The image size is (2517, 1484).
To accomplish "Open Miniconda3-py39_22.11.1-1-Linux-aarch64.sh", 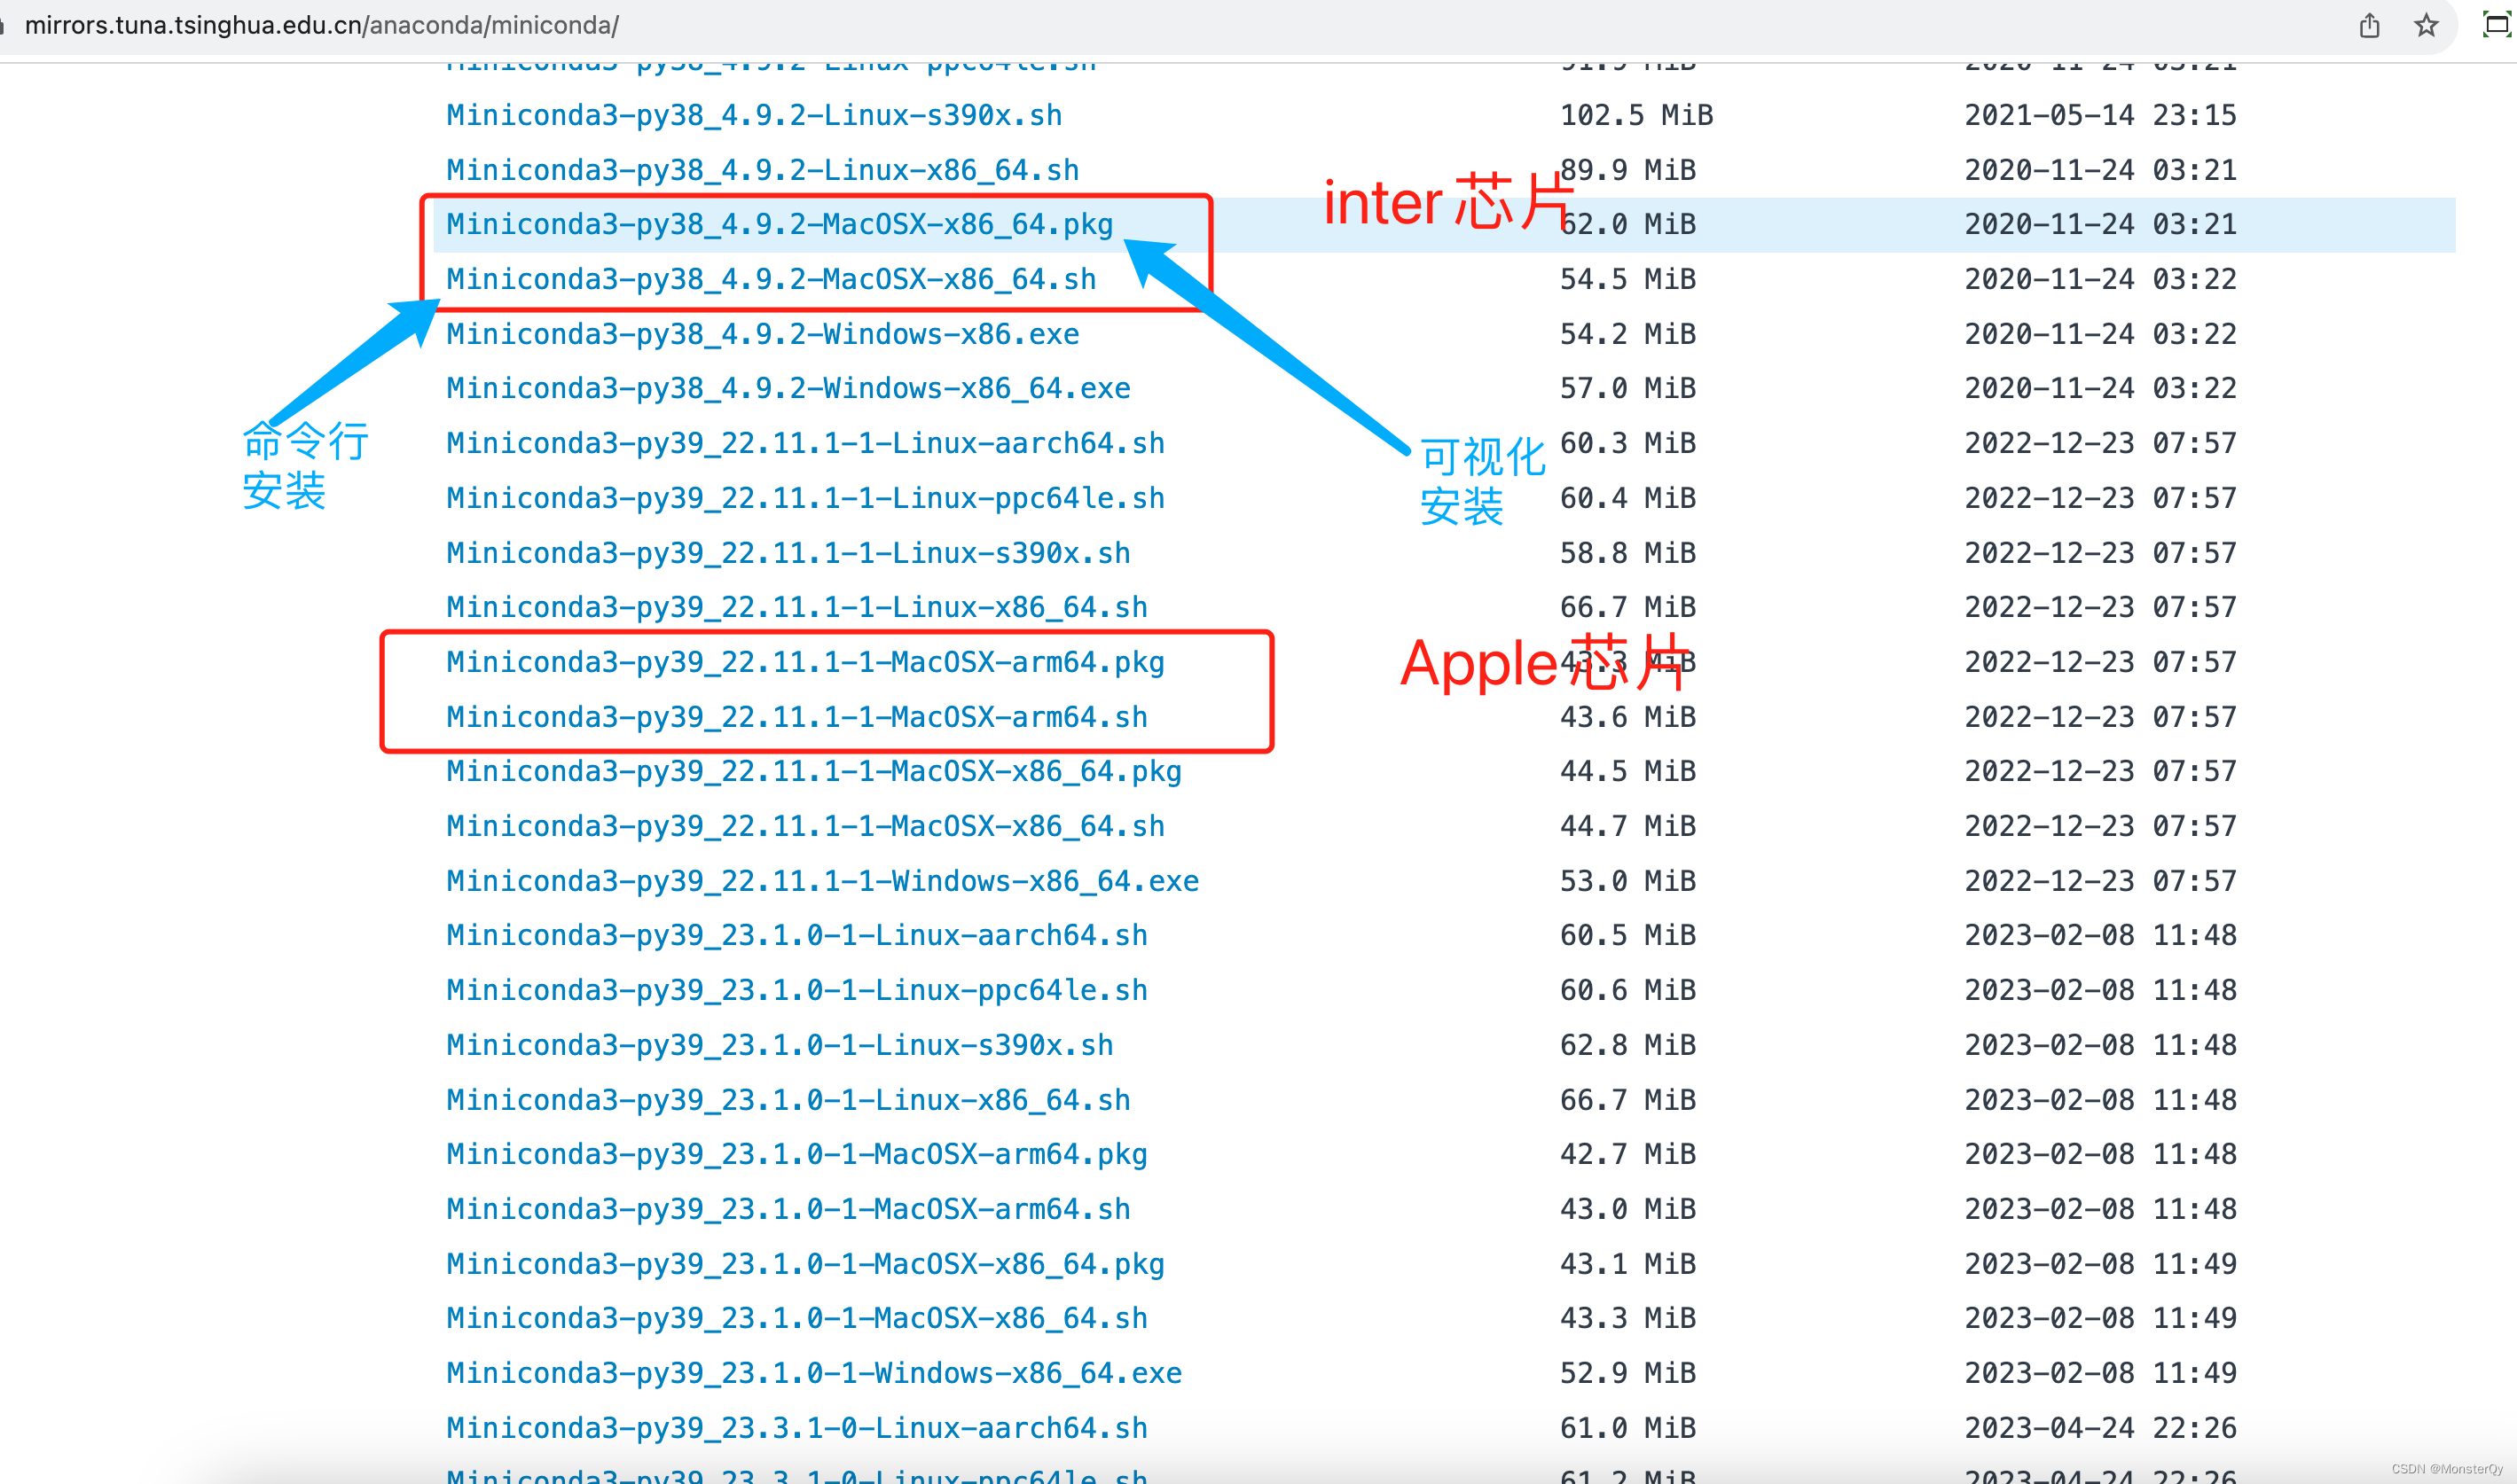I will pyautogui.click(x=805, y=443).
